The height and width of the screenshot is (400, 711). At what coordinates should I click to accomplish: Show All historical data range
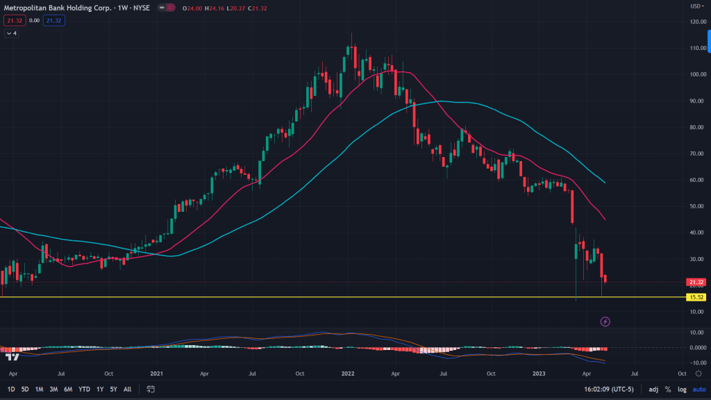click(127, 390)
